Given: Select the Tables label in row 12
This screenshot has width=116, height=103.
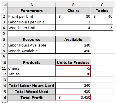Looking at the screenshot, I should (32, 74).
